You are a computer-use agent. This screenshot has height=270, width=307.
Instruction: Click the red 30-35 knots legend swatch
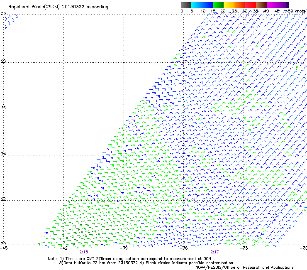click(x=251, y=5)
